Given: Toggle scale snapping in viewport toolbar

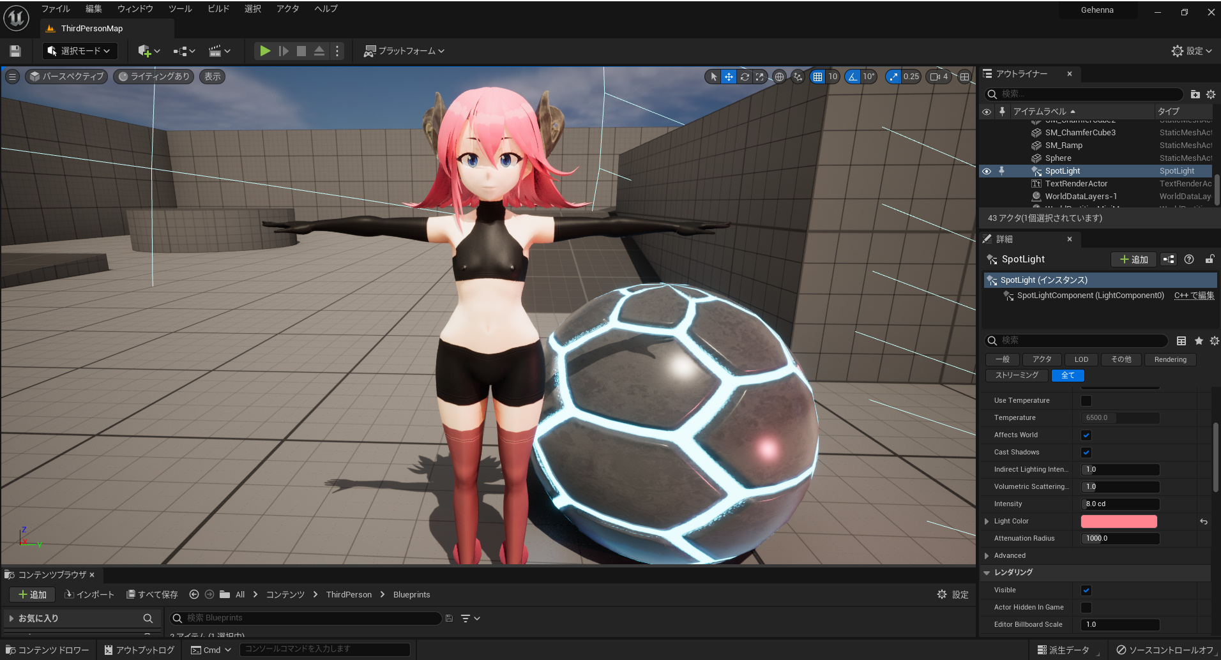Looking at the screenshot, I should point(893,77).
